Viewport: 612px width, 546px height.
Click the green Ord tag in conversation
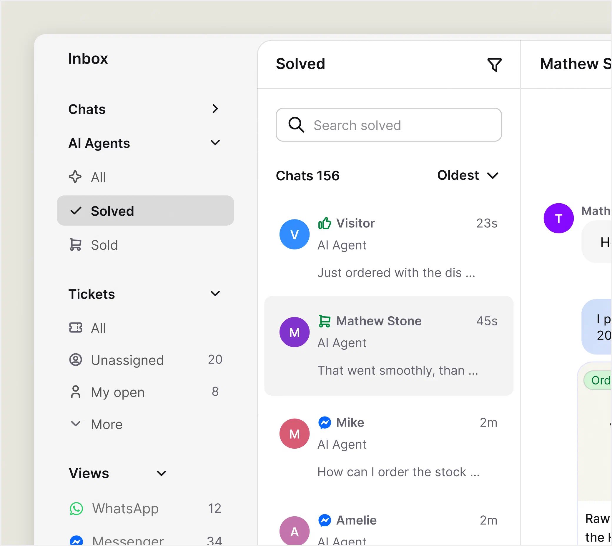(598, 380)
